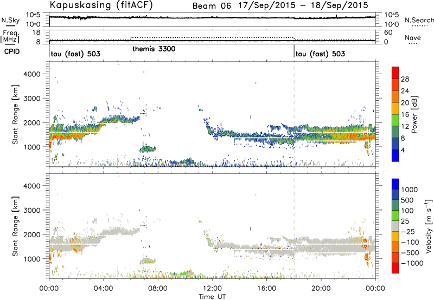Click the '28' label on the Power colorbar
The image size is (434, 300).
[x=405, y=79]
